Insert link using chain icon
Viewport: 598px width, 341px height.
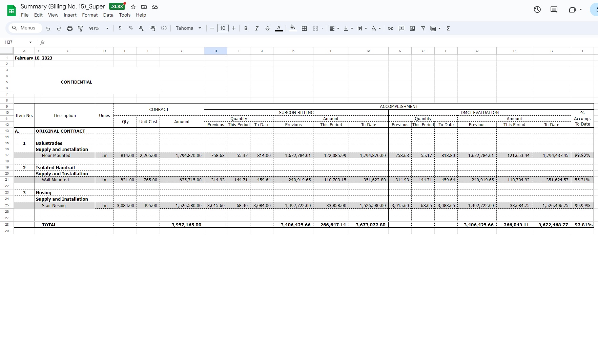391,28
